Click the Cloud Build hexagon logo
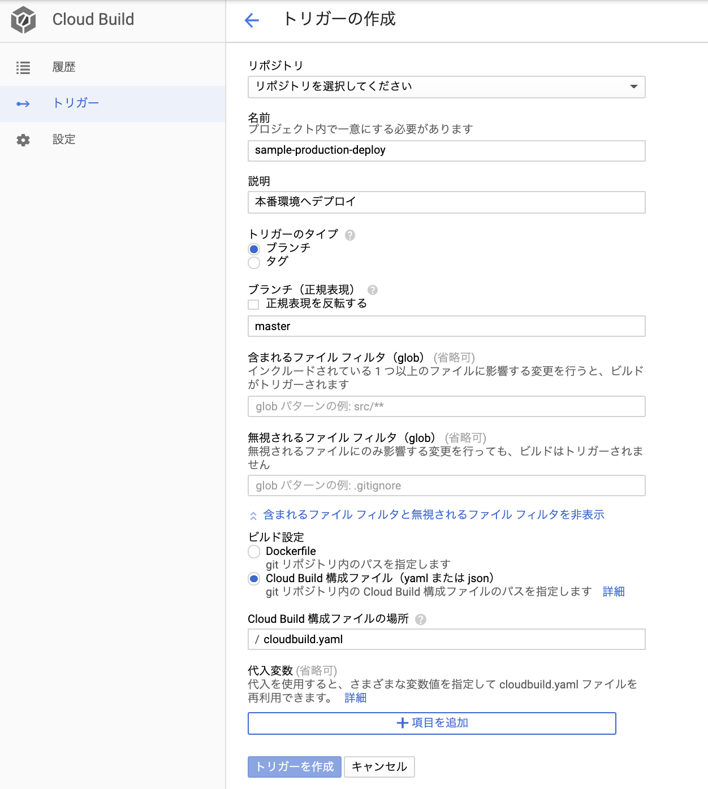The image size is (708, 789). tap(23, 20)
